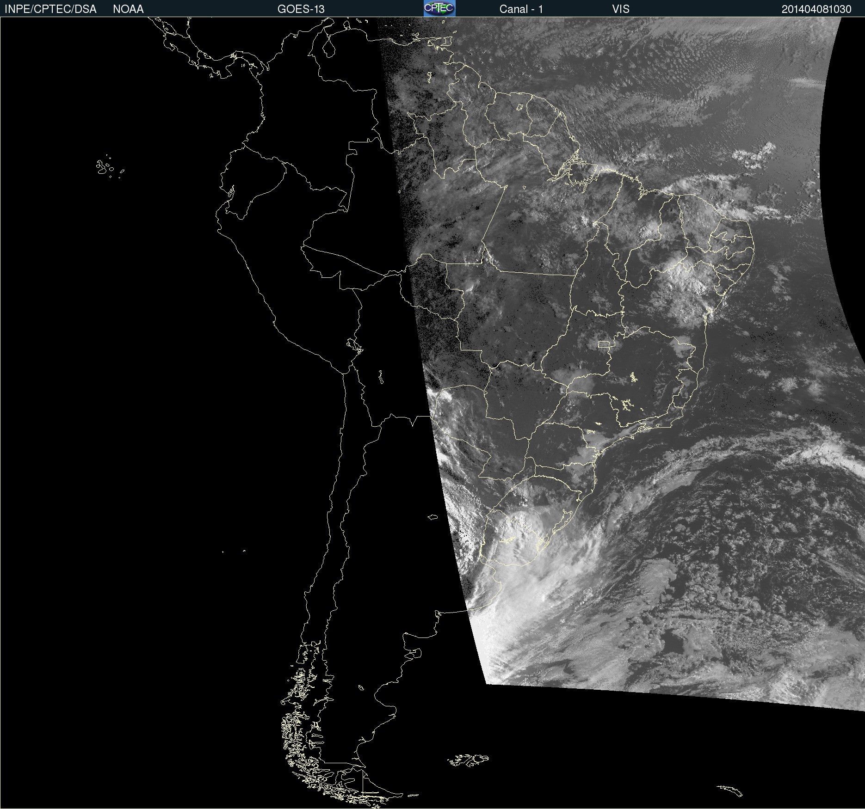Click the GOES-13 satellite label
Viewport: 865px width, 809px height.
tap(301, 9)
